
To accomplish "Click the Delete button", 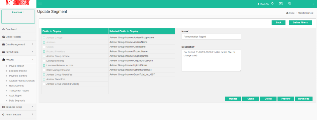I will pyautogui.click(x=268, y=99).
